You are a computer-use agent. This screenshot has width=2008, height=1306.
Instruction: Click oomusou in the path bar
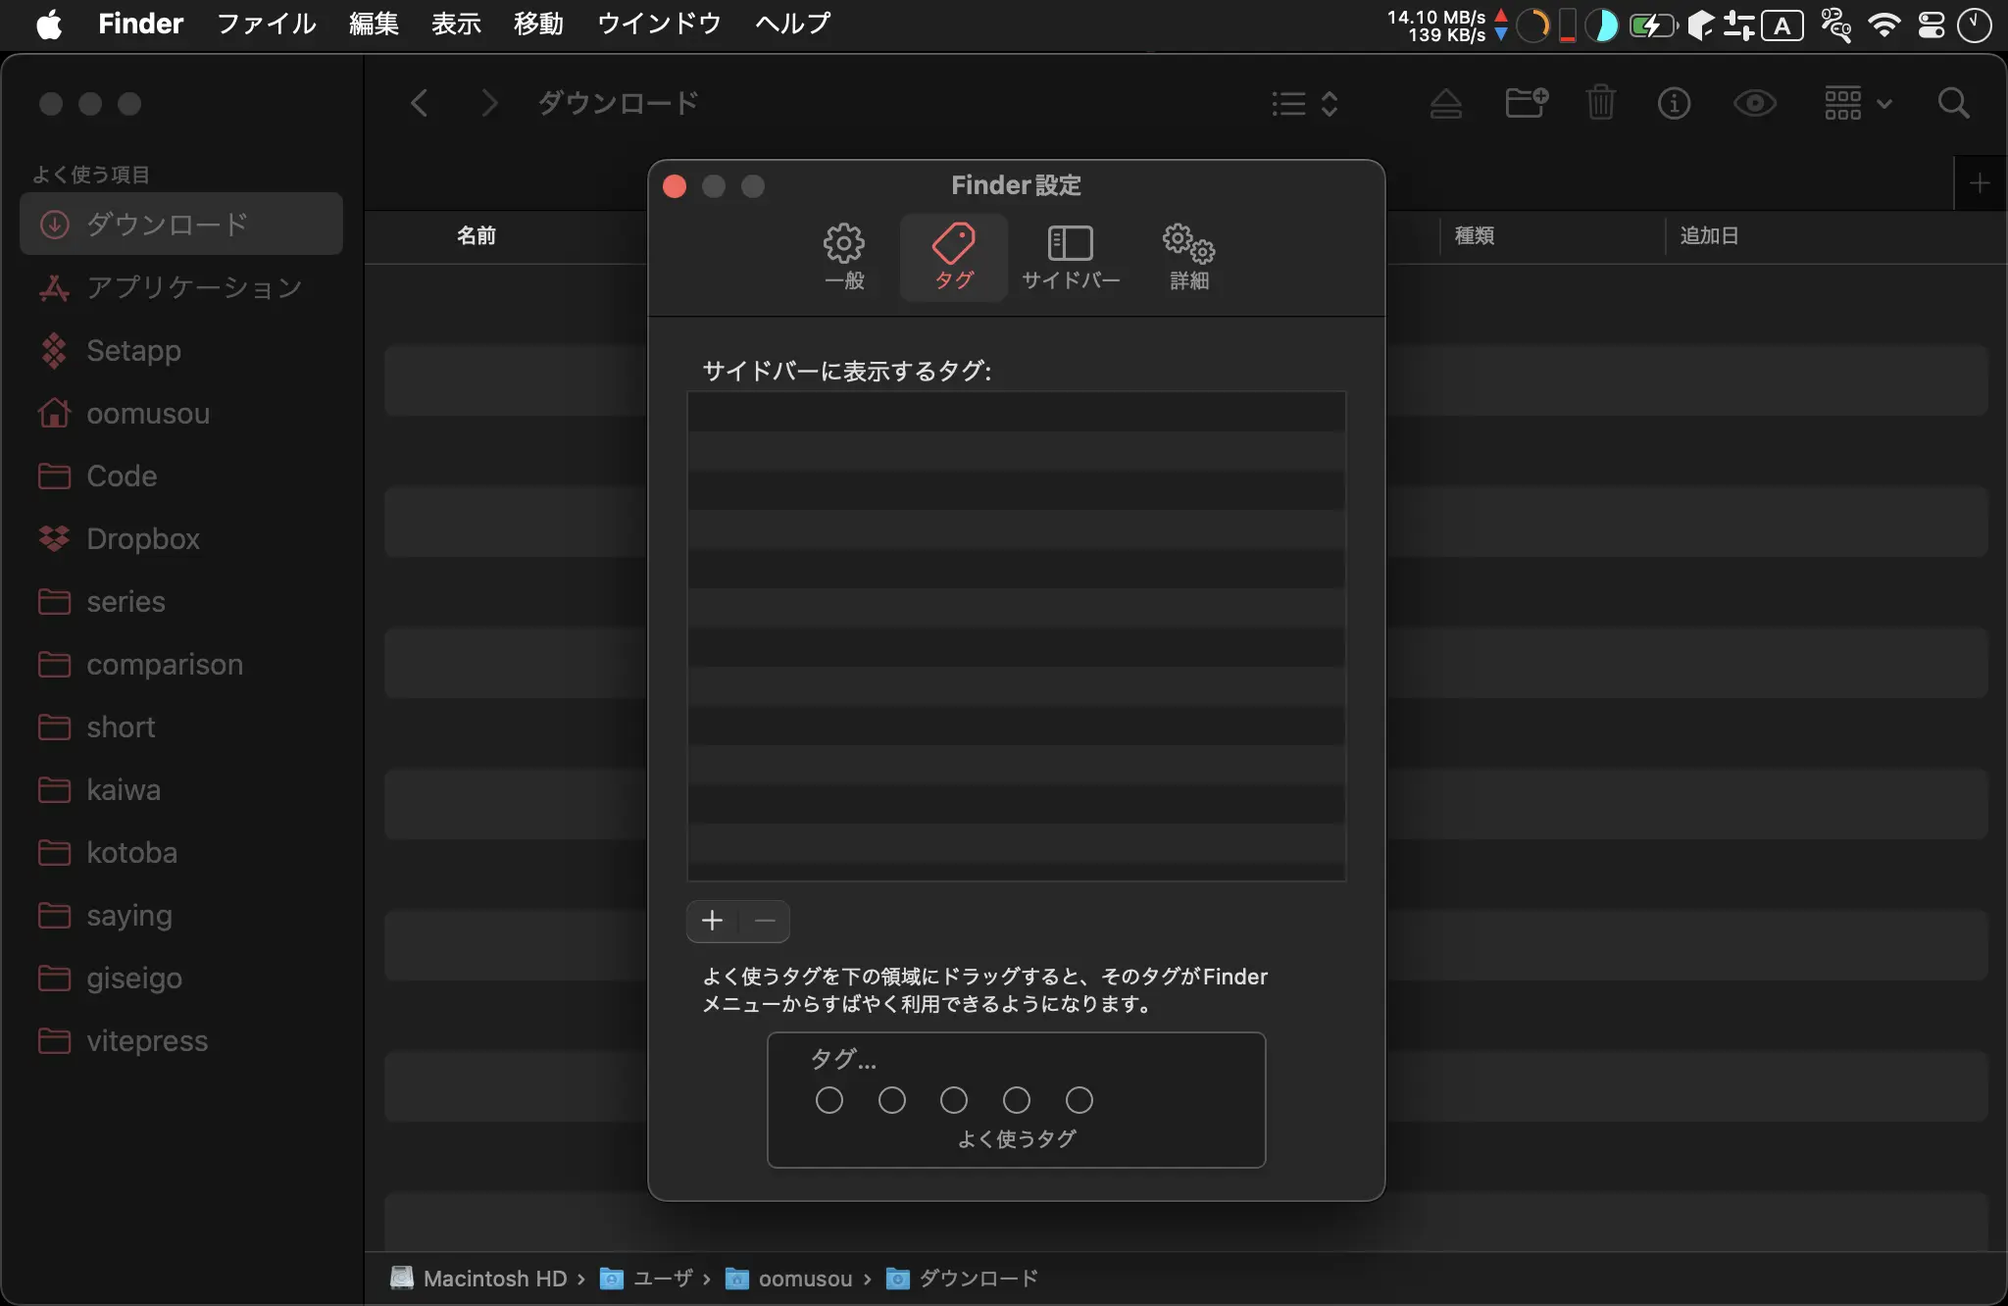click(788, 1279)
